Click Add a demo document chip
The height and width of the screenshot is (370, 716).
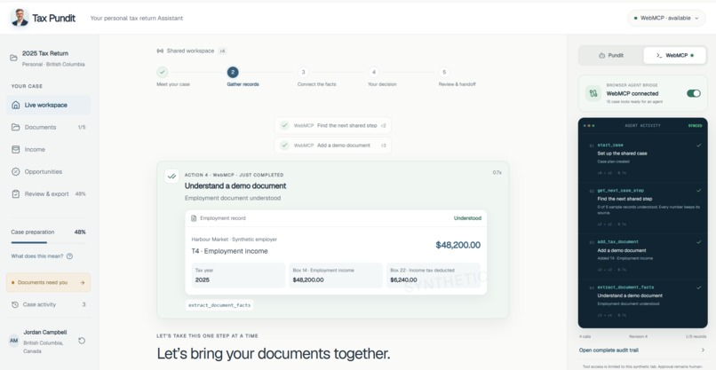tap(333, 146)
